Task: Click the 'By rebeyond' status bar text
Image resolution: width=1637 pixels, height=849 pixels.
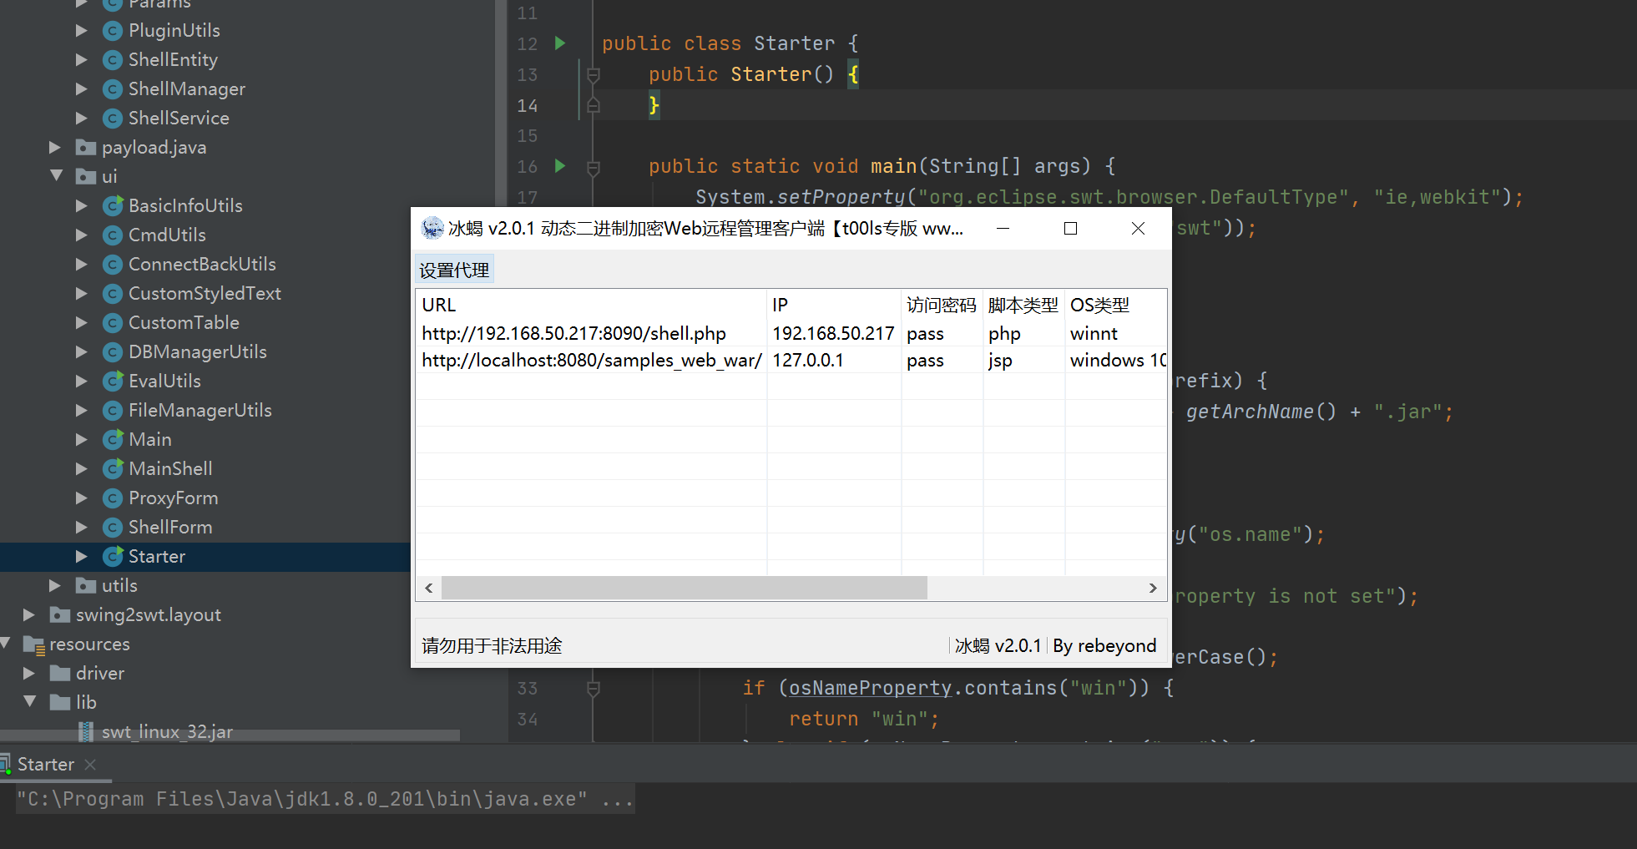Action: pos(1104,646)
